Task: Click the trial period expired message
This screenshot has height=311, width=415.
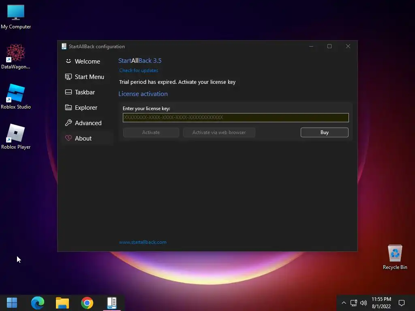Action: [x=177, y=82]
